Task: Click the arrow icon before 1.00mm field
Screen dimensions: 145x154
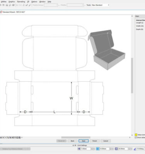Action: point(79,149)
